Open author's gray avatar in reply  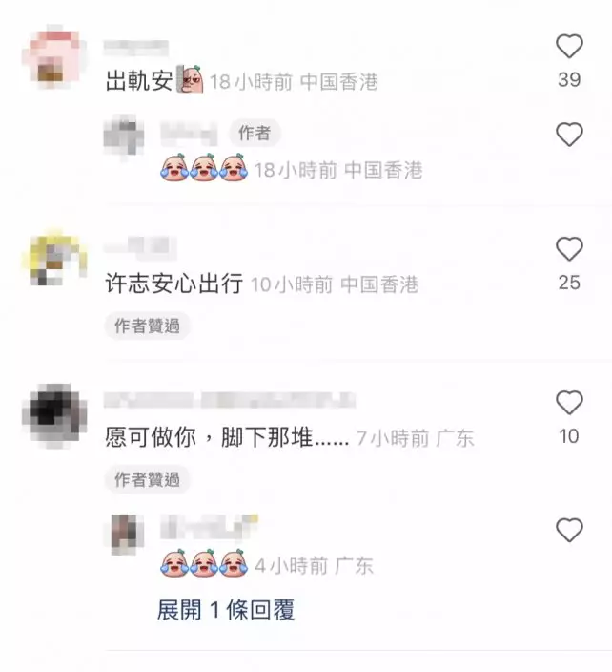pos(124,136)
